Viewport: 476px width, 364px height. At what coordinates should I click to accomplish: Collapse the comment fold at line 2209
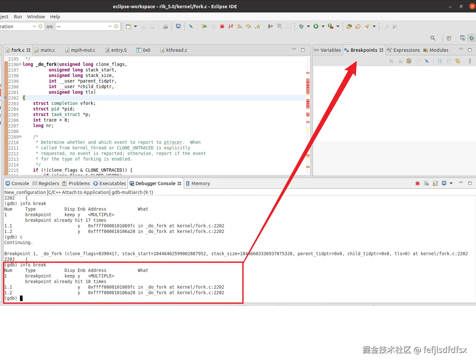[20, 137]
